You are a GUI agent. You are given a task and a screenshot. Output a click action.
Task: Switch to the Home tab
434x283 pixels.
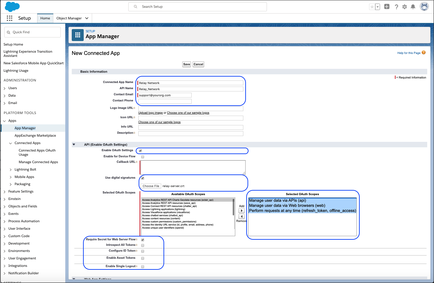point(45,18)
